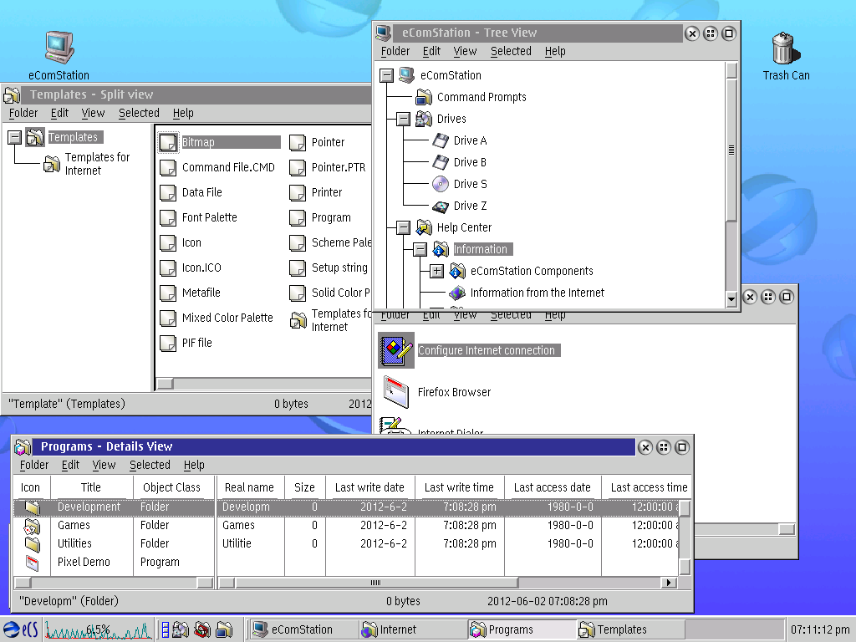This screenshot has width=856, height=642.
Task: Expand the eComStation Components tree node
Action: click(436, 271)
